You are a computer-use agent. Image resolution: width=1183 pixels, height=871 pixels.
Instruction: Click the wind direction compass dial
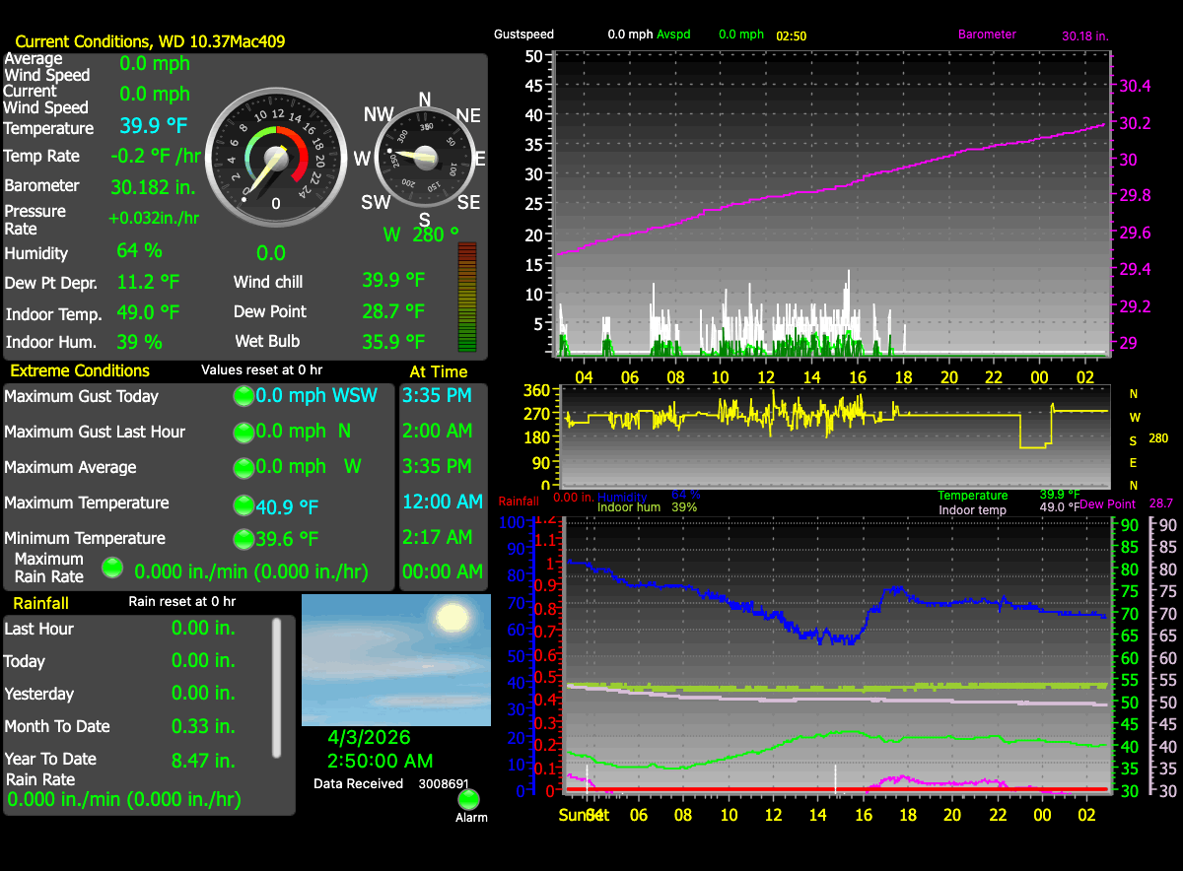point(424,157)
